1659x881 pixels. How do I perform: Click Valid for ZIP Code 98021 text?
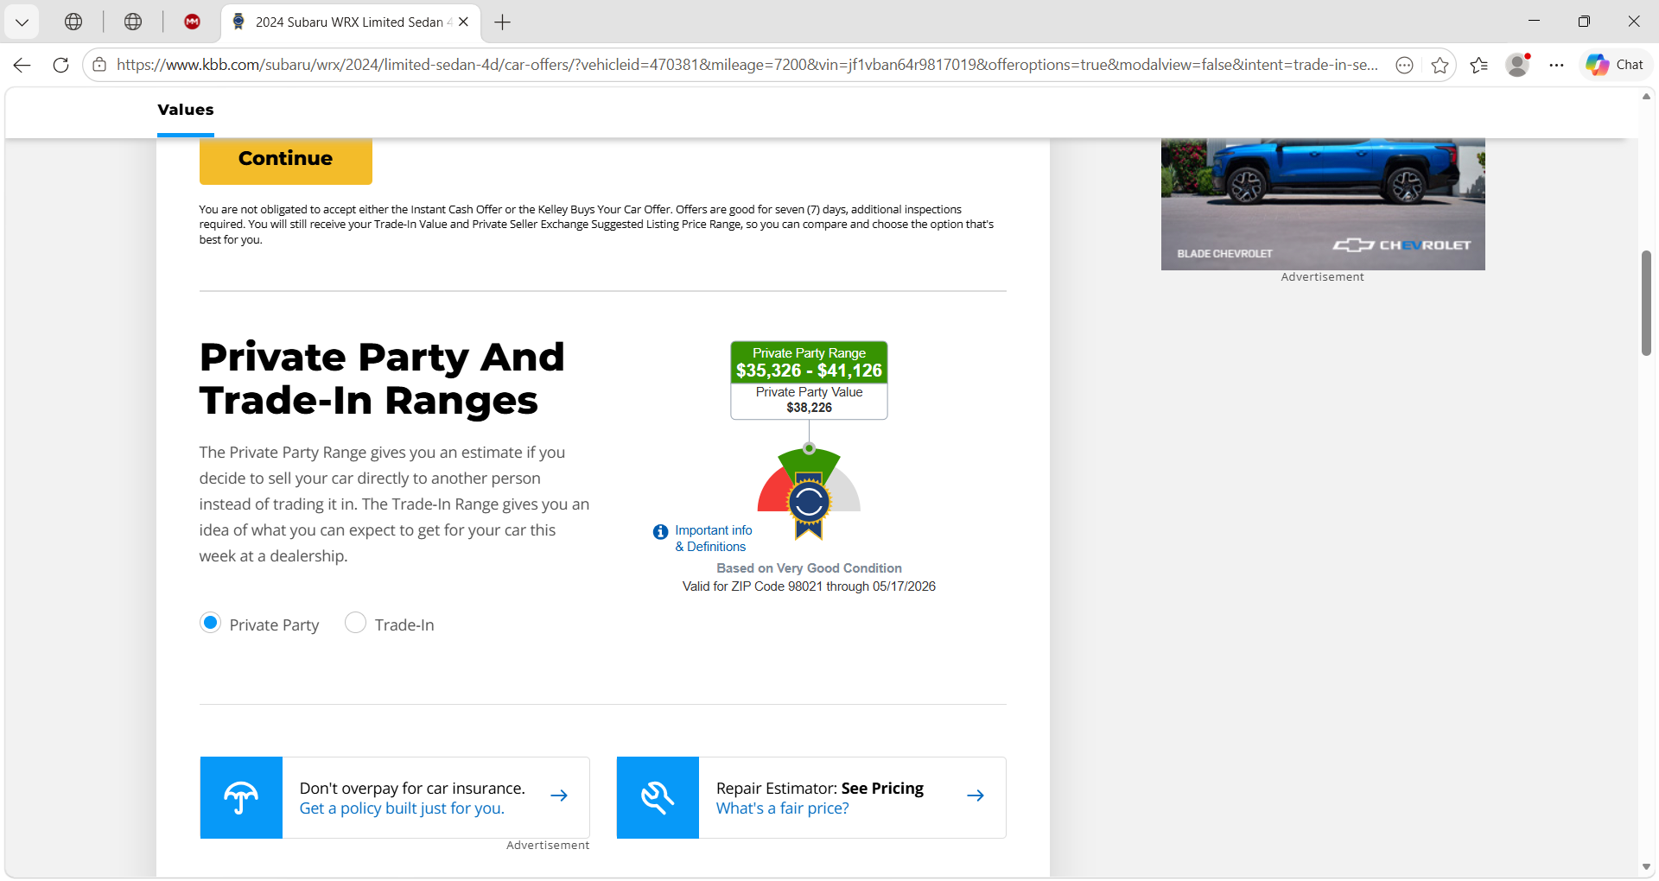coord(809,586)
